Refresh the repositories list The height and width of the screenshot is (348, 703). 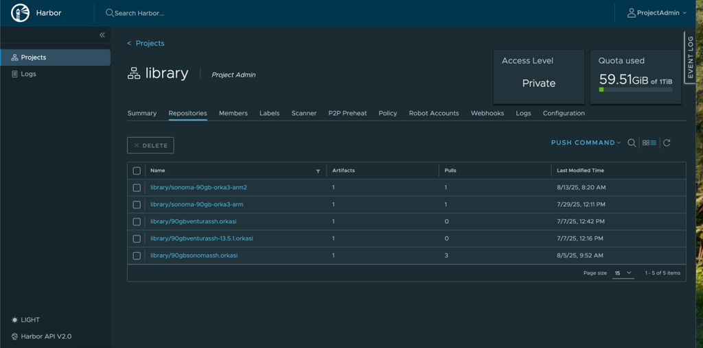coord(667,143)
